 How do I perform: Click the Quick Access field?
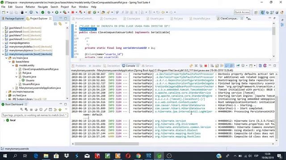coord(242,12)
